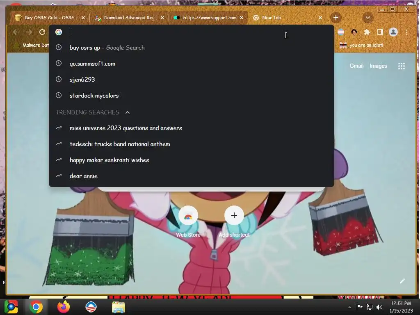Open a new tab with the plus button
The width and height of the screenshot is (420, 315).
tap(336, 18)
